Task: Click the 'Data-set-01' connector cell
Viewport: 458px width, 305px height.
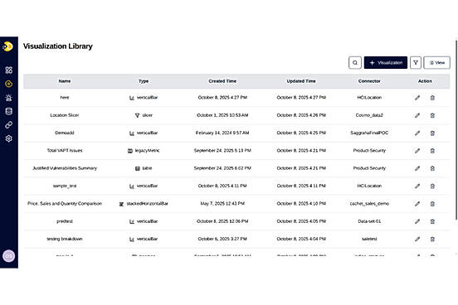Action: coord(369,221)
